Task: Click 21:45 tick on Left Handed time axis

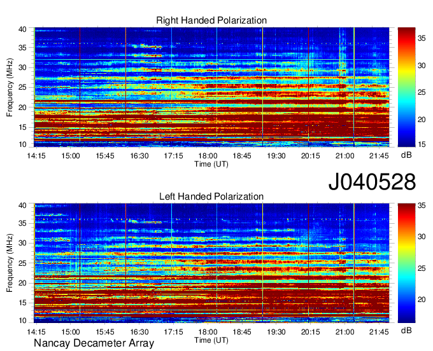Action: pyautogui.click(x=379, y=332)
